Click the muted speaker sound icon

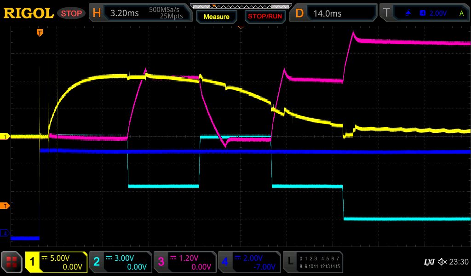pos(442,262)
